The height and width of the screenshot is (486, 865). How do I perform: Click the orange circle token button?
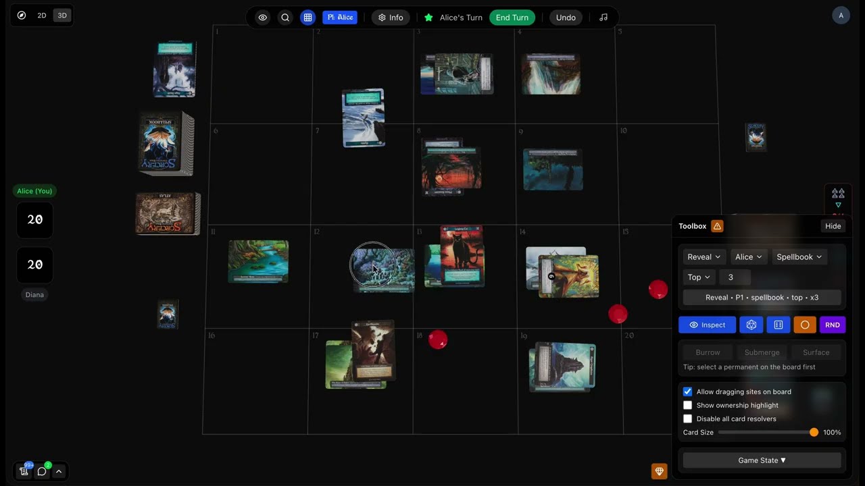805,325
